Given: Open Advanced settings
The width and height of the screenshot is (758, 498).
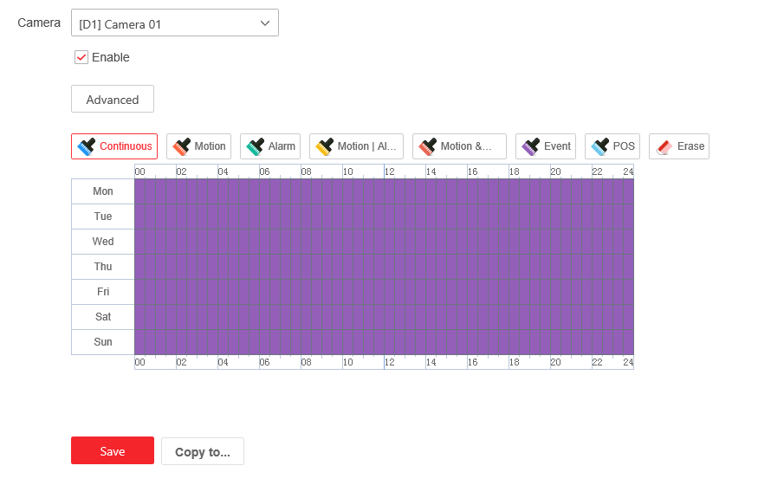Looking at the screenshot, I should [113, 100].
